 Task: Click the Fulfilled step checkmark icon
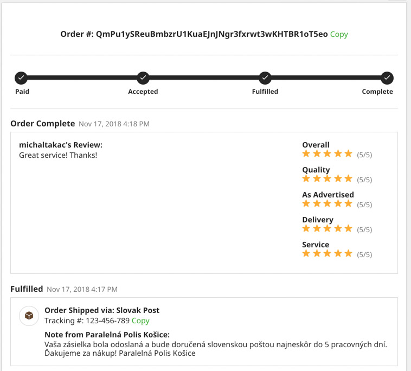coord(265,78)
